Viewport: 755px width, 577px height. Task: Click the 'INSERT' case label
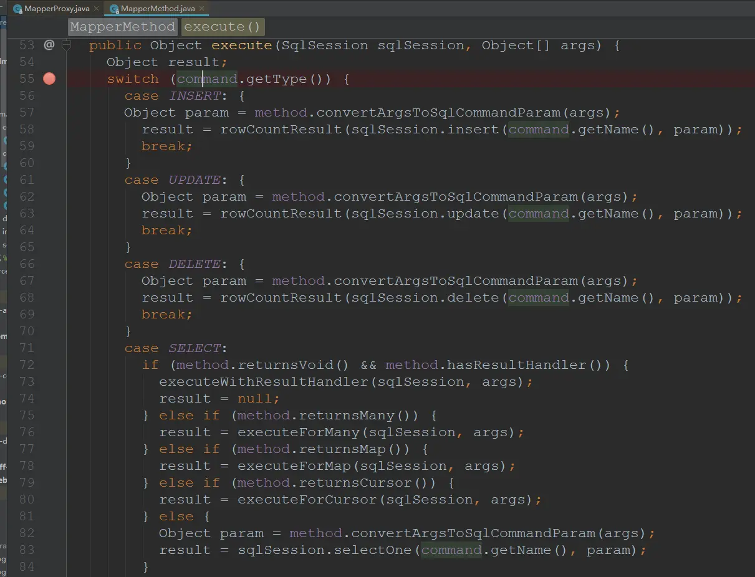pos(195,95)
